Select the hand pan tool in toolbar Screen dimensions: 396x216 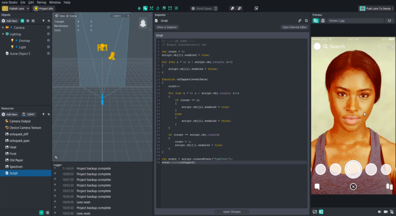[x=139, y=8]
